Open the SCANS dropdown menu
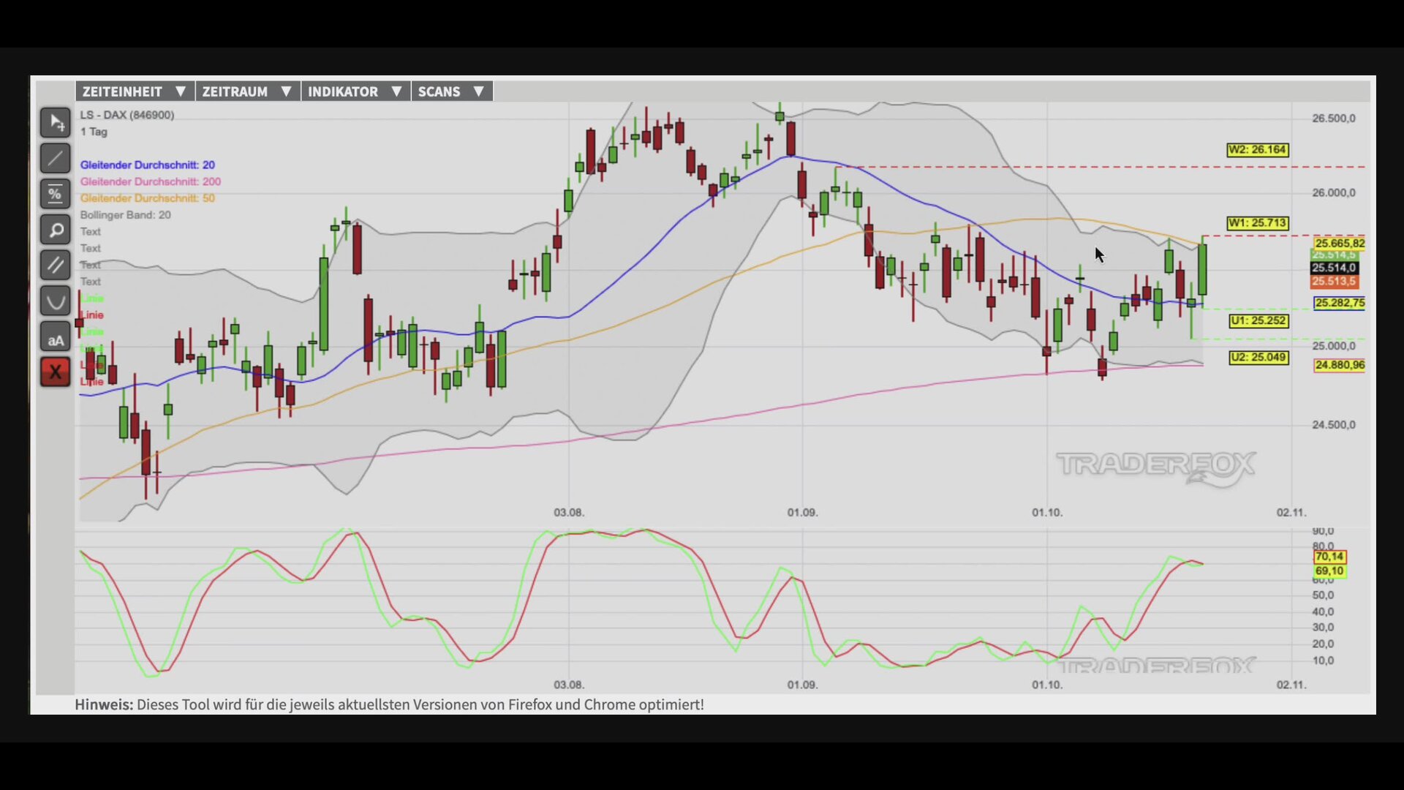Image resolution: width=1404 pixels, height=790 pixels. click(452, 91)
